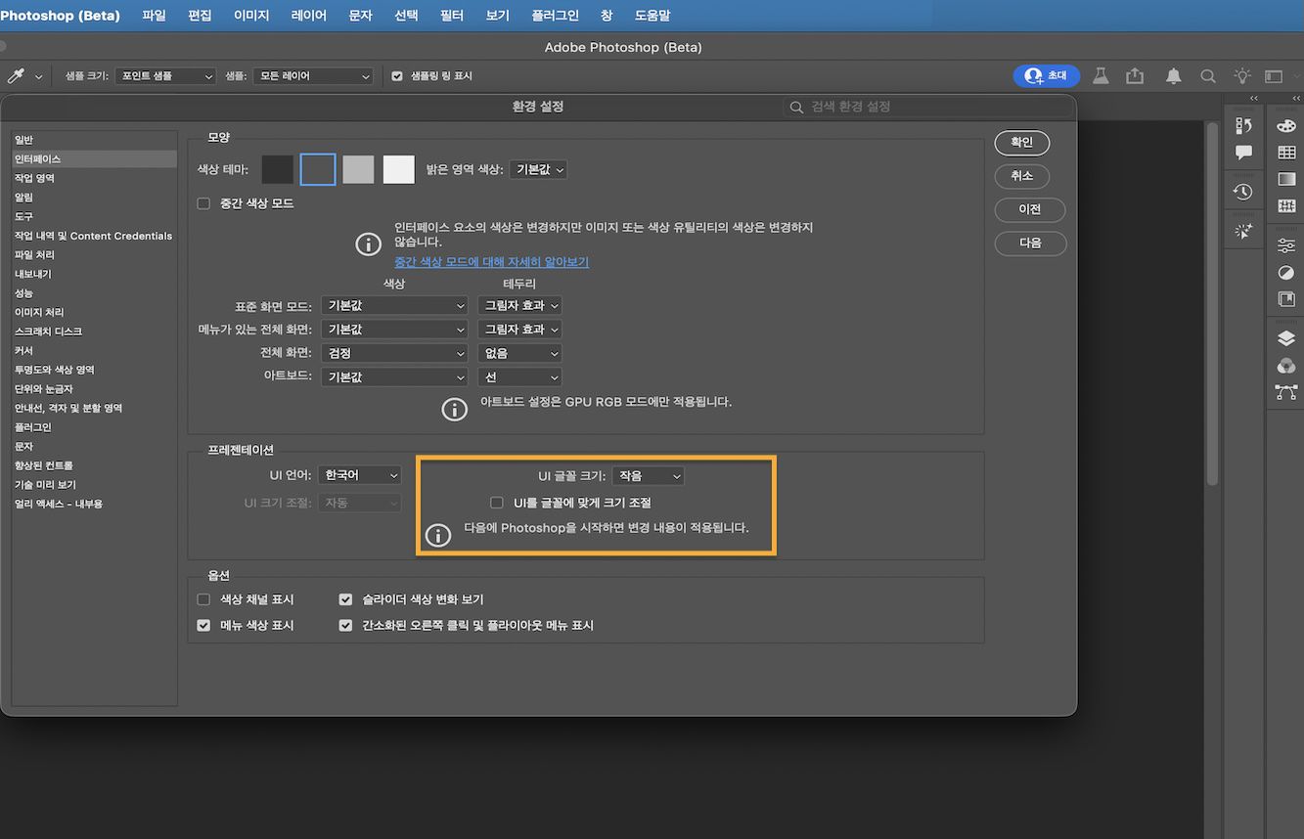Click the notifications bell icon
Screen dimensions: 1304x839
tap(1173, 75)
